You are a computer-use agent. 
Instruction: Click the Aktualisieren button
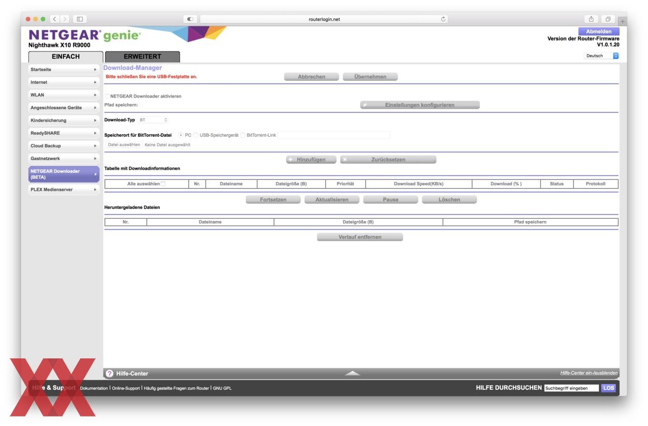[332, 200]
